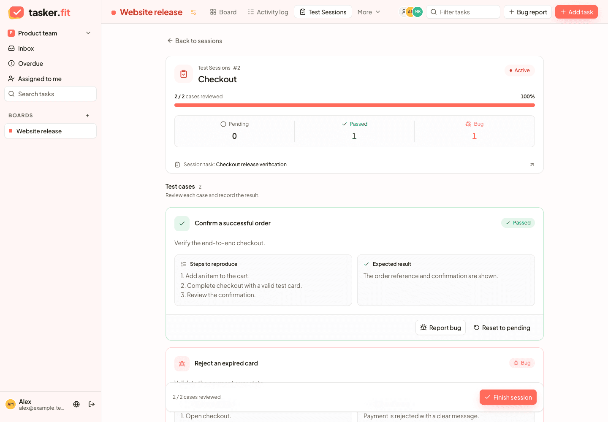608x422 pixels.
Task: Focus the Search tasks field
Action: [x=50, y=94]
